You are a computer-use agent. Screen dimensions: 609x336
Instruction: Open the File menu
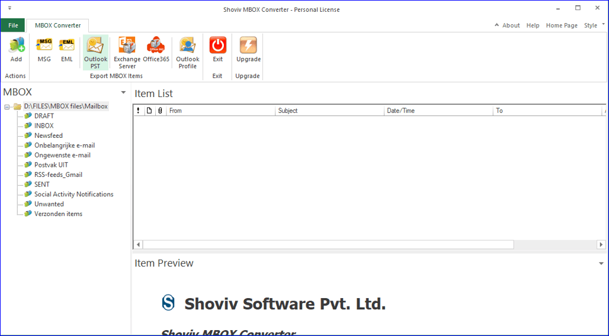(x=13, y=25)
